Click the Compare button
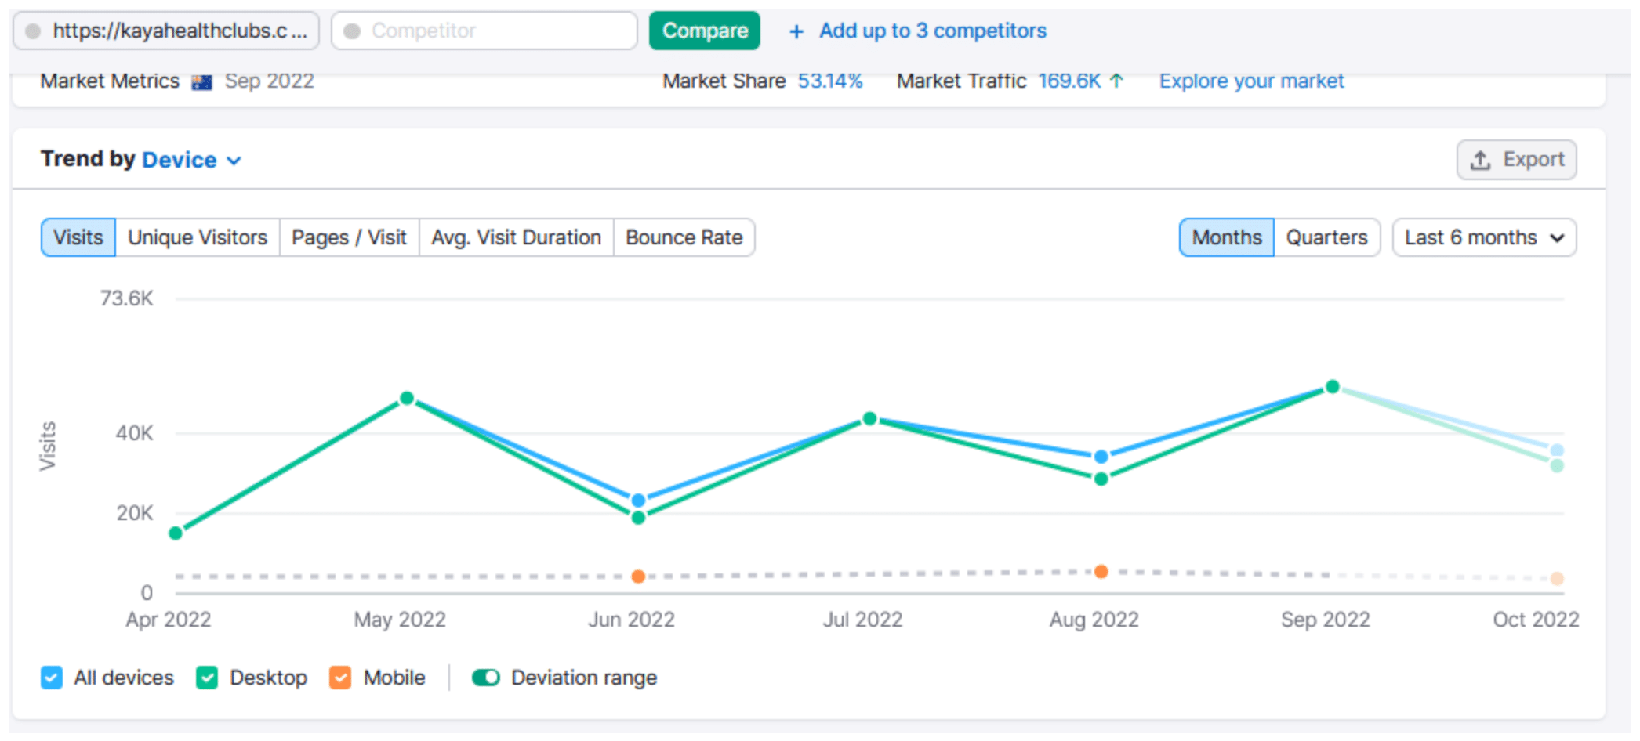Image resolution: width=1640 pixels, height=741 pixels. 705,31
